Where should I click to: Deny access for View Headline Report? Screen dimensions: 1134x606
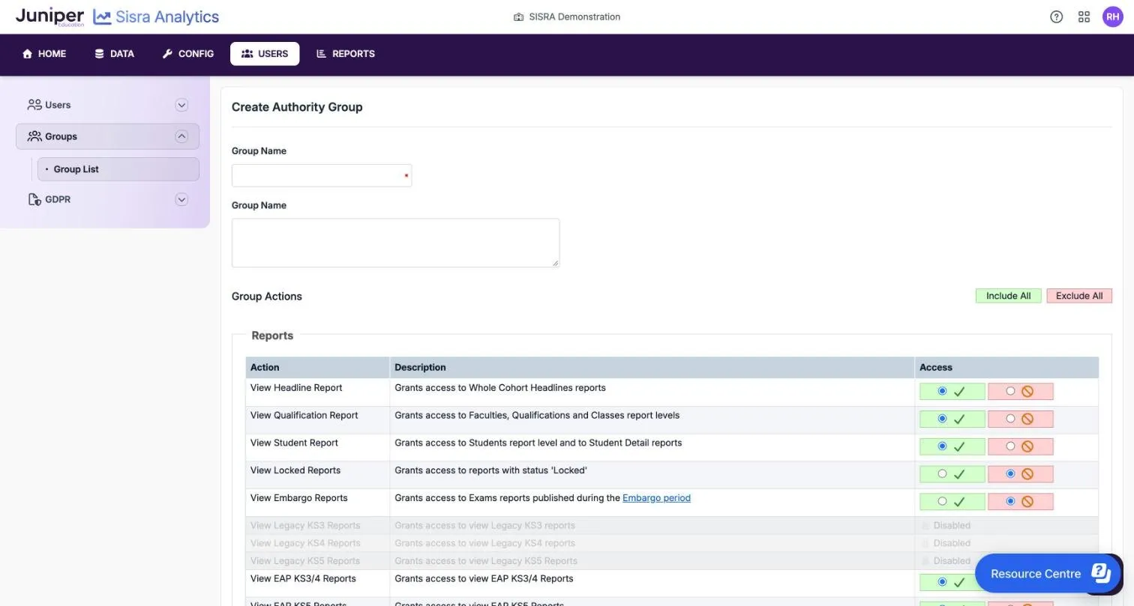coord(1010,391)
